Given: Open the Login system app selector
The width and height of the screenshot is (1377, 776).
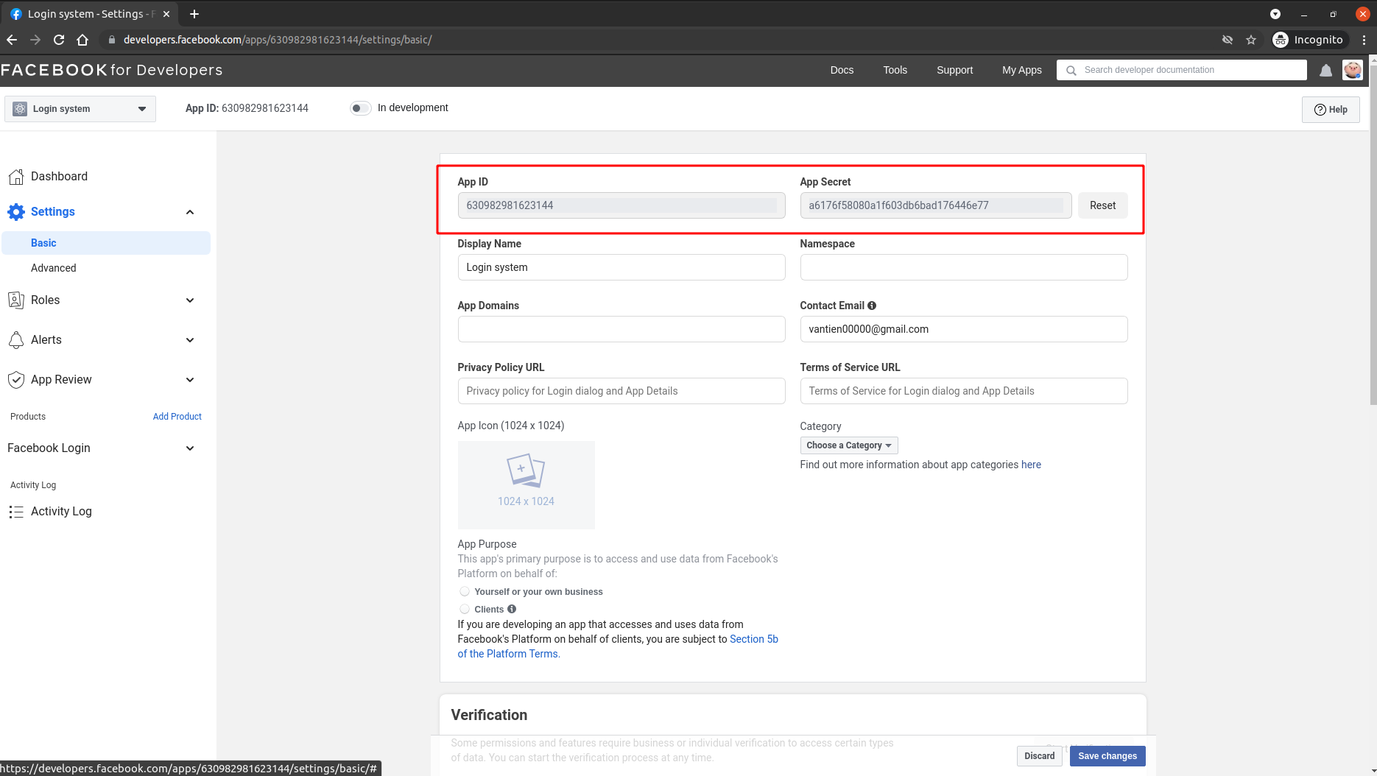Looking at the screenshot, I should [80, 109].
